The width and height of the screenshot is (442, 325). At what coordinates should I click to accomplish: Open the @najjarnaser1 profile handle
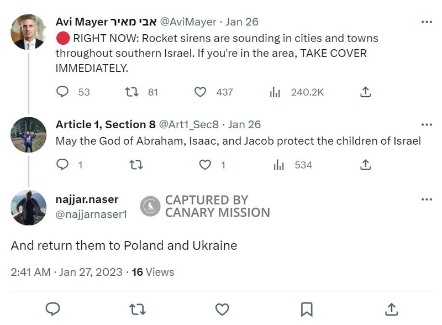tap(91, 214)
